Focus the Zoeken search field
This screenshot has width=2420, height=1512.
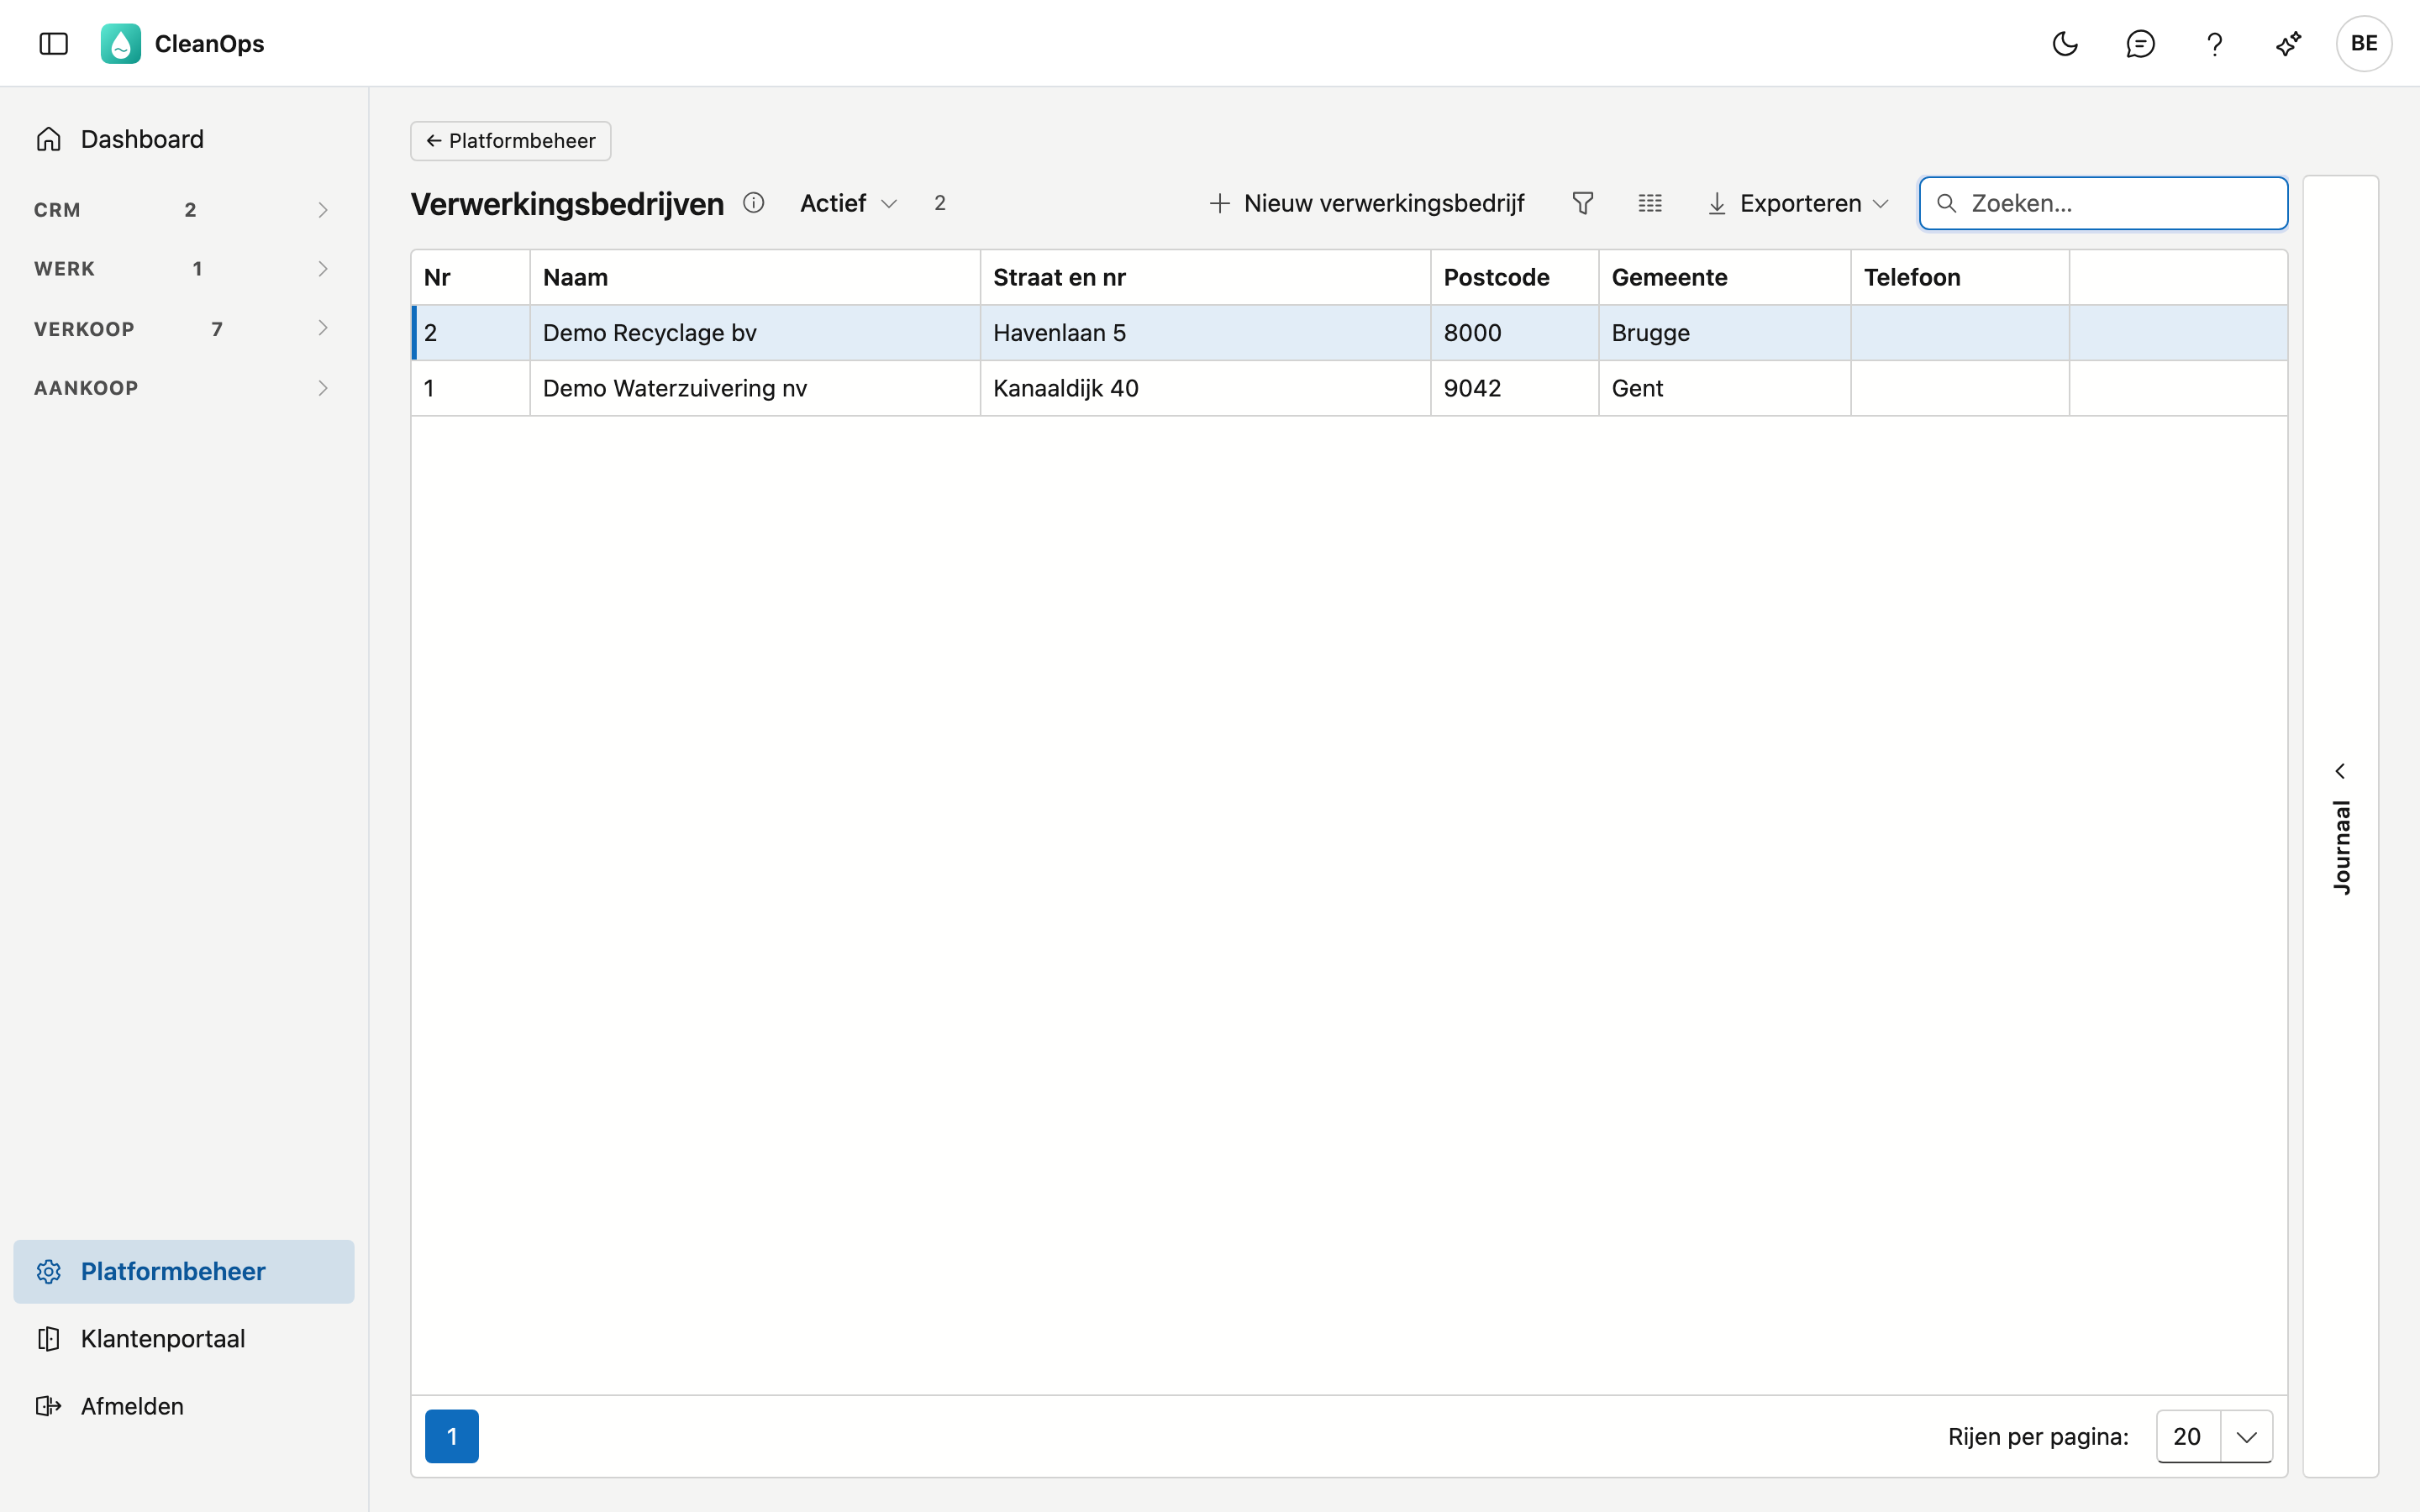2103,203
